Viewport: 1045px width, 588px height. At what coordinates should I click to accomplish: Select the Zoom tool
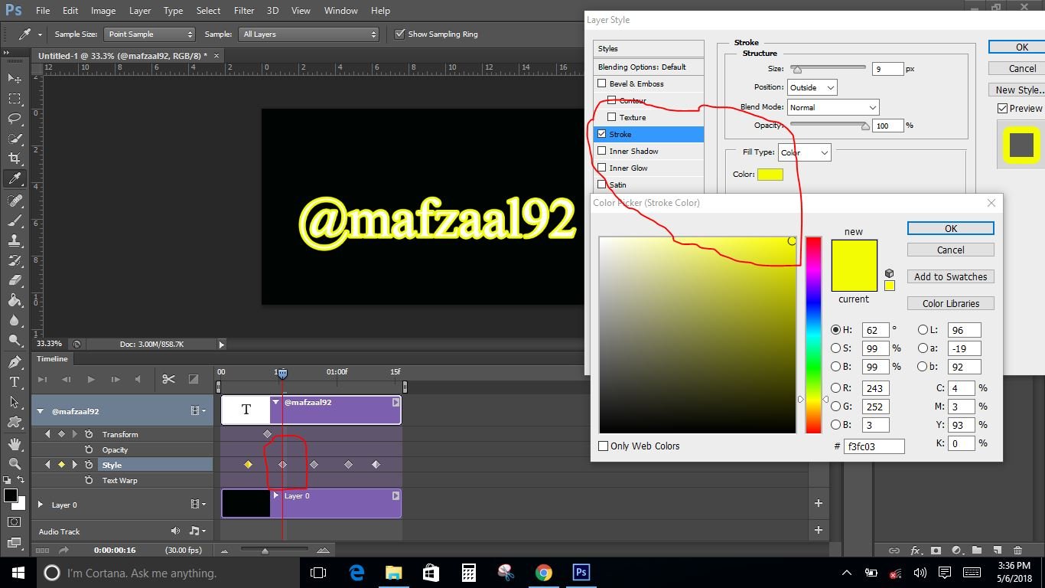pyautogui.click(x=15, y=463)
